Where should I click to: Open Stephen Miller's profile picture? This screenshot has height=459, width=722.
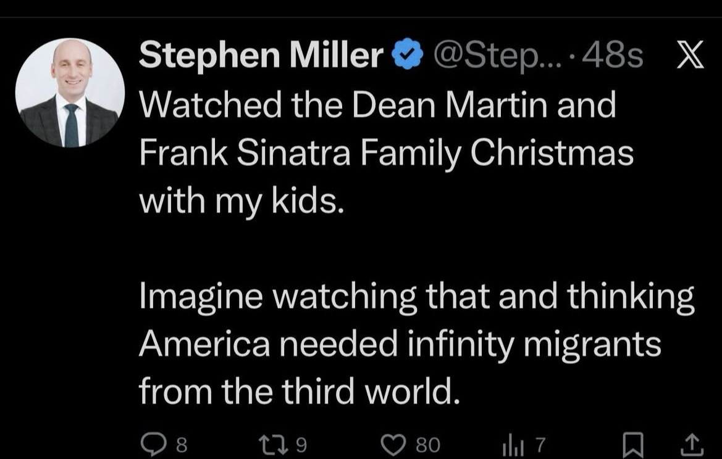69,93
